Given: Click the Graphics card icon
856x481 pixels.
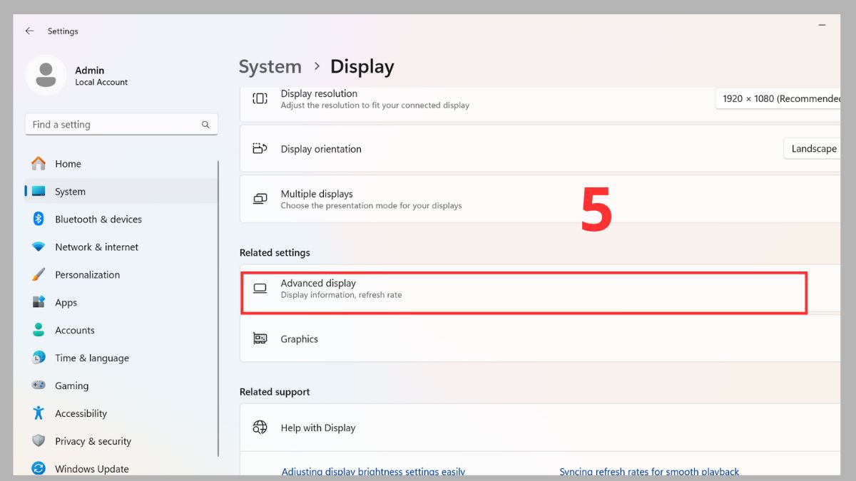Looking at the screenshot, I should click(x=260, y=339).
